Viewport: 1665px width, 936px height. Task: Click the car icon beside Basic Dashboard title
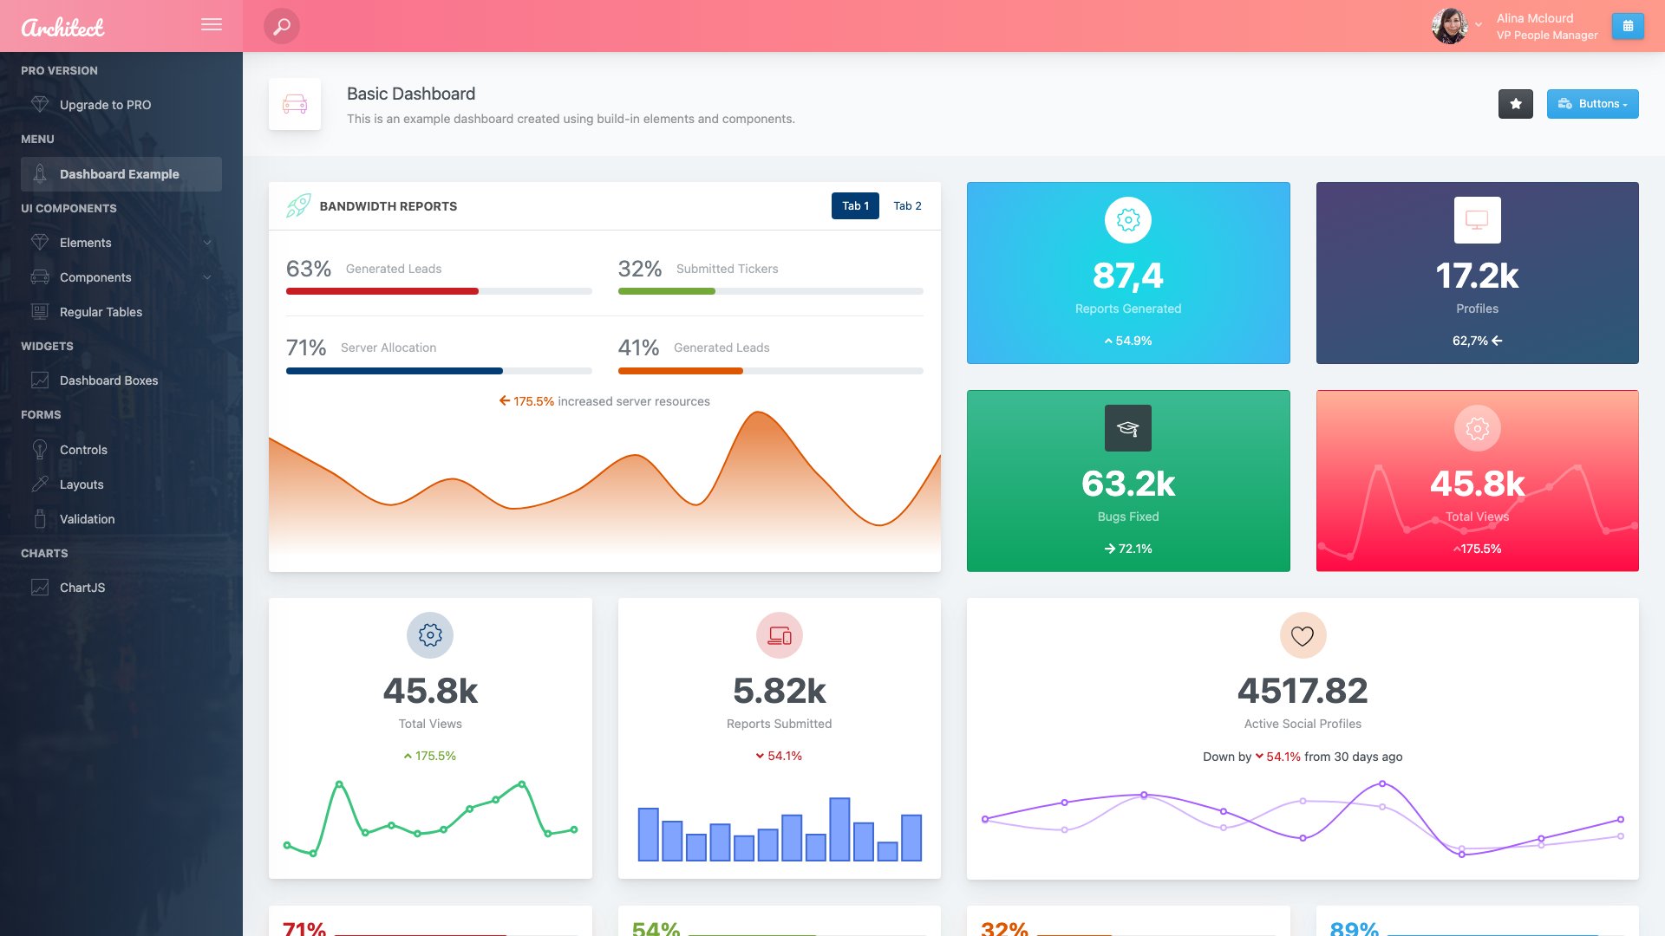coord(295,103)
